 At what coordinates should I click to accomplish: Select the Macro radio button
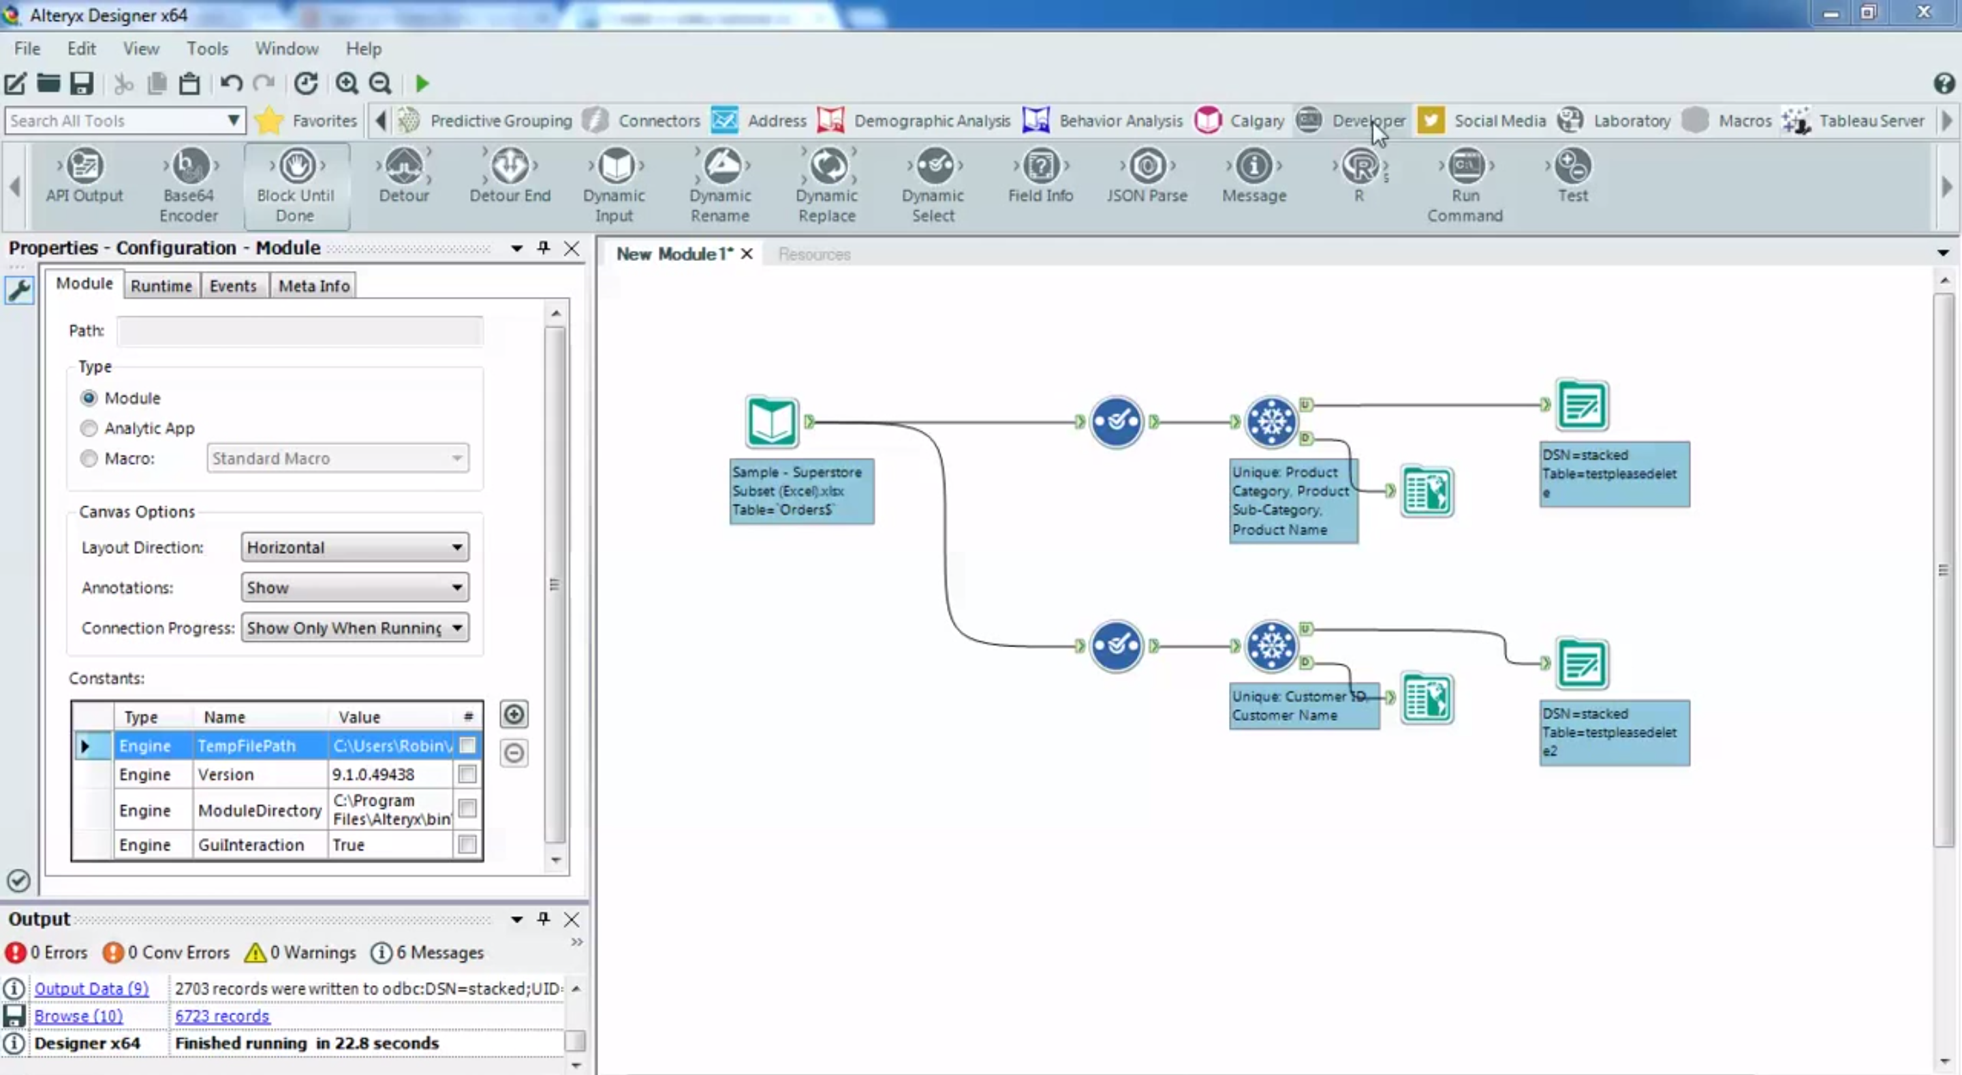click(x=89, y=458)
